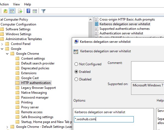
Task: Click the Filter funnel toolbar icon
Action: pos(43,11)
